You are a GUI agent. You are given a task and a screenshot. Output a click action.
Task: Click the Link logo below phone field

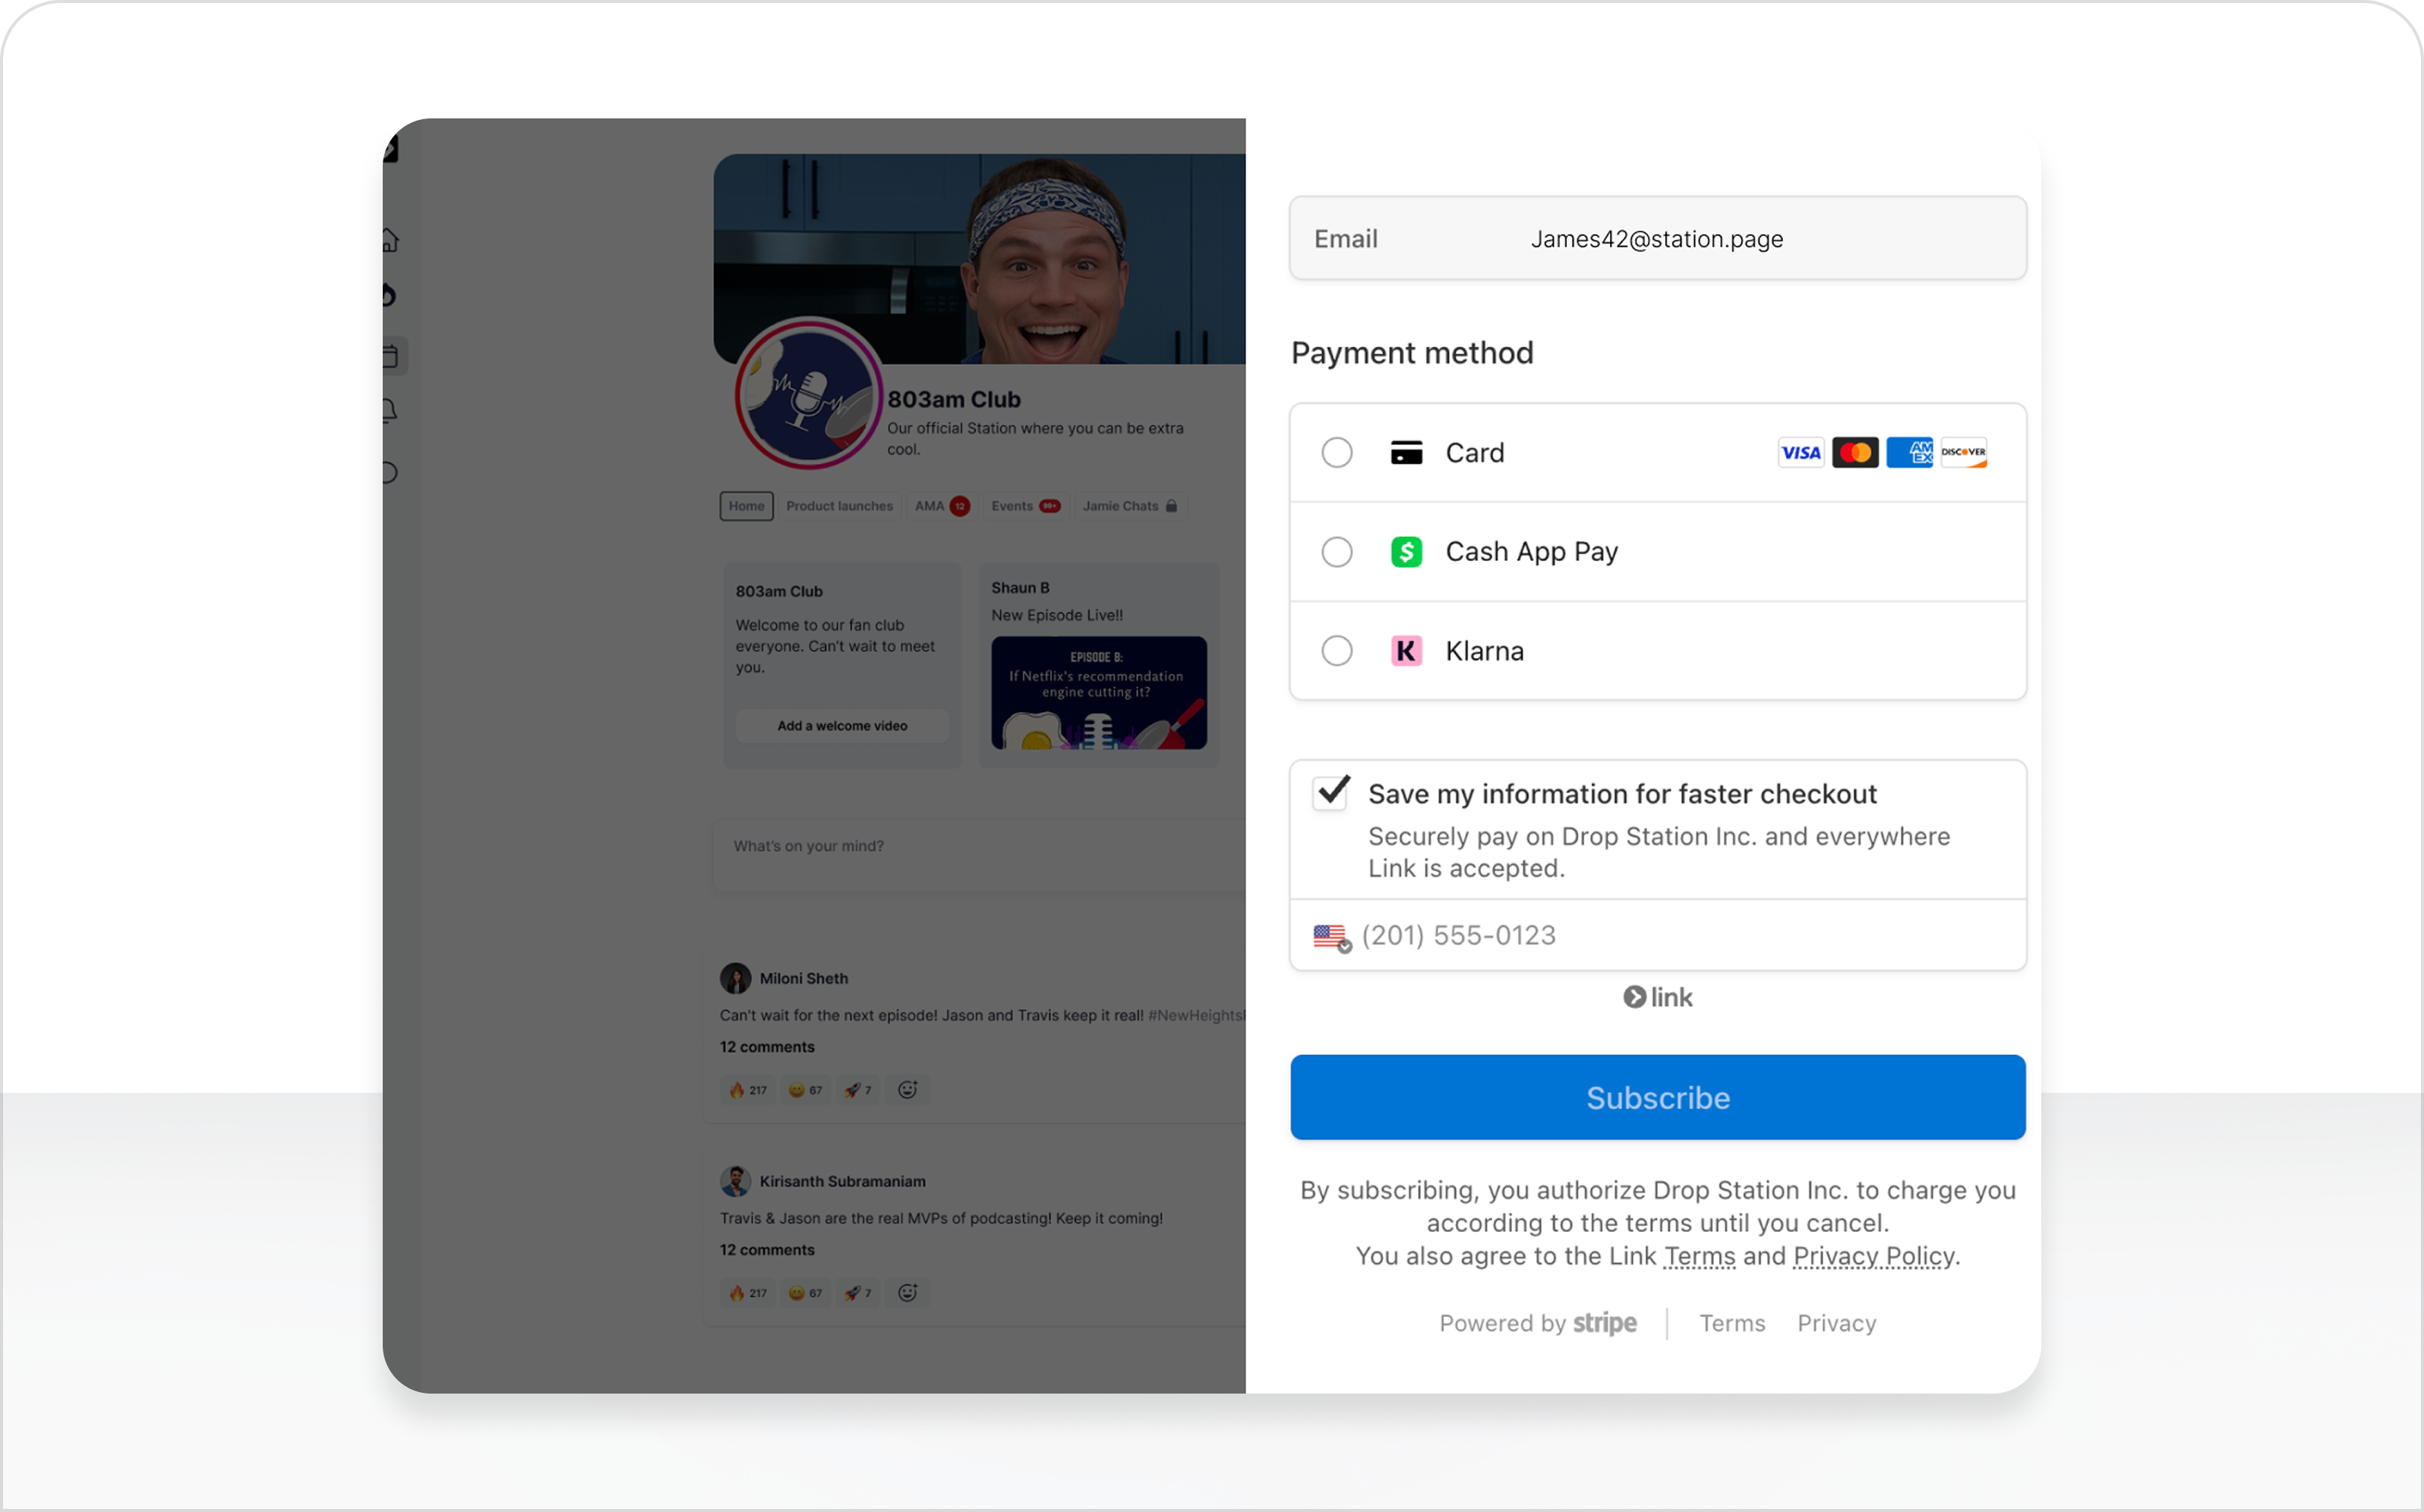[x=1658, y=997]
